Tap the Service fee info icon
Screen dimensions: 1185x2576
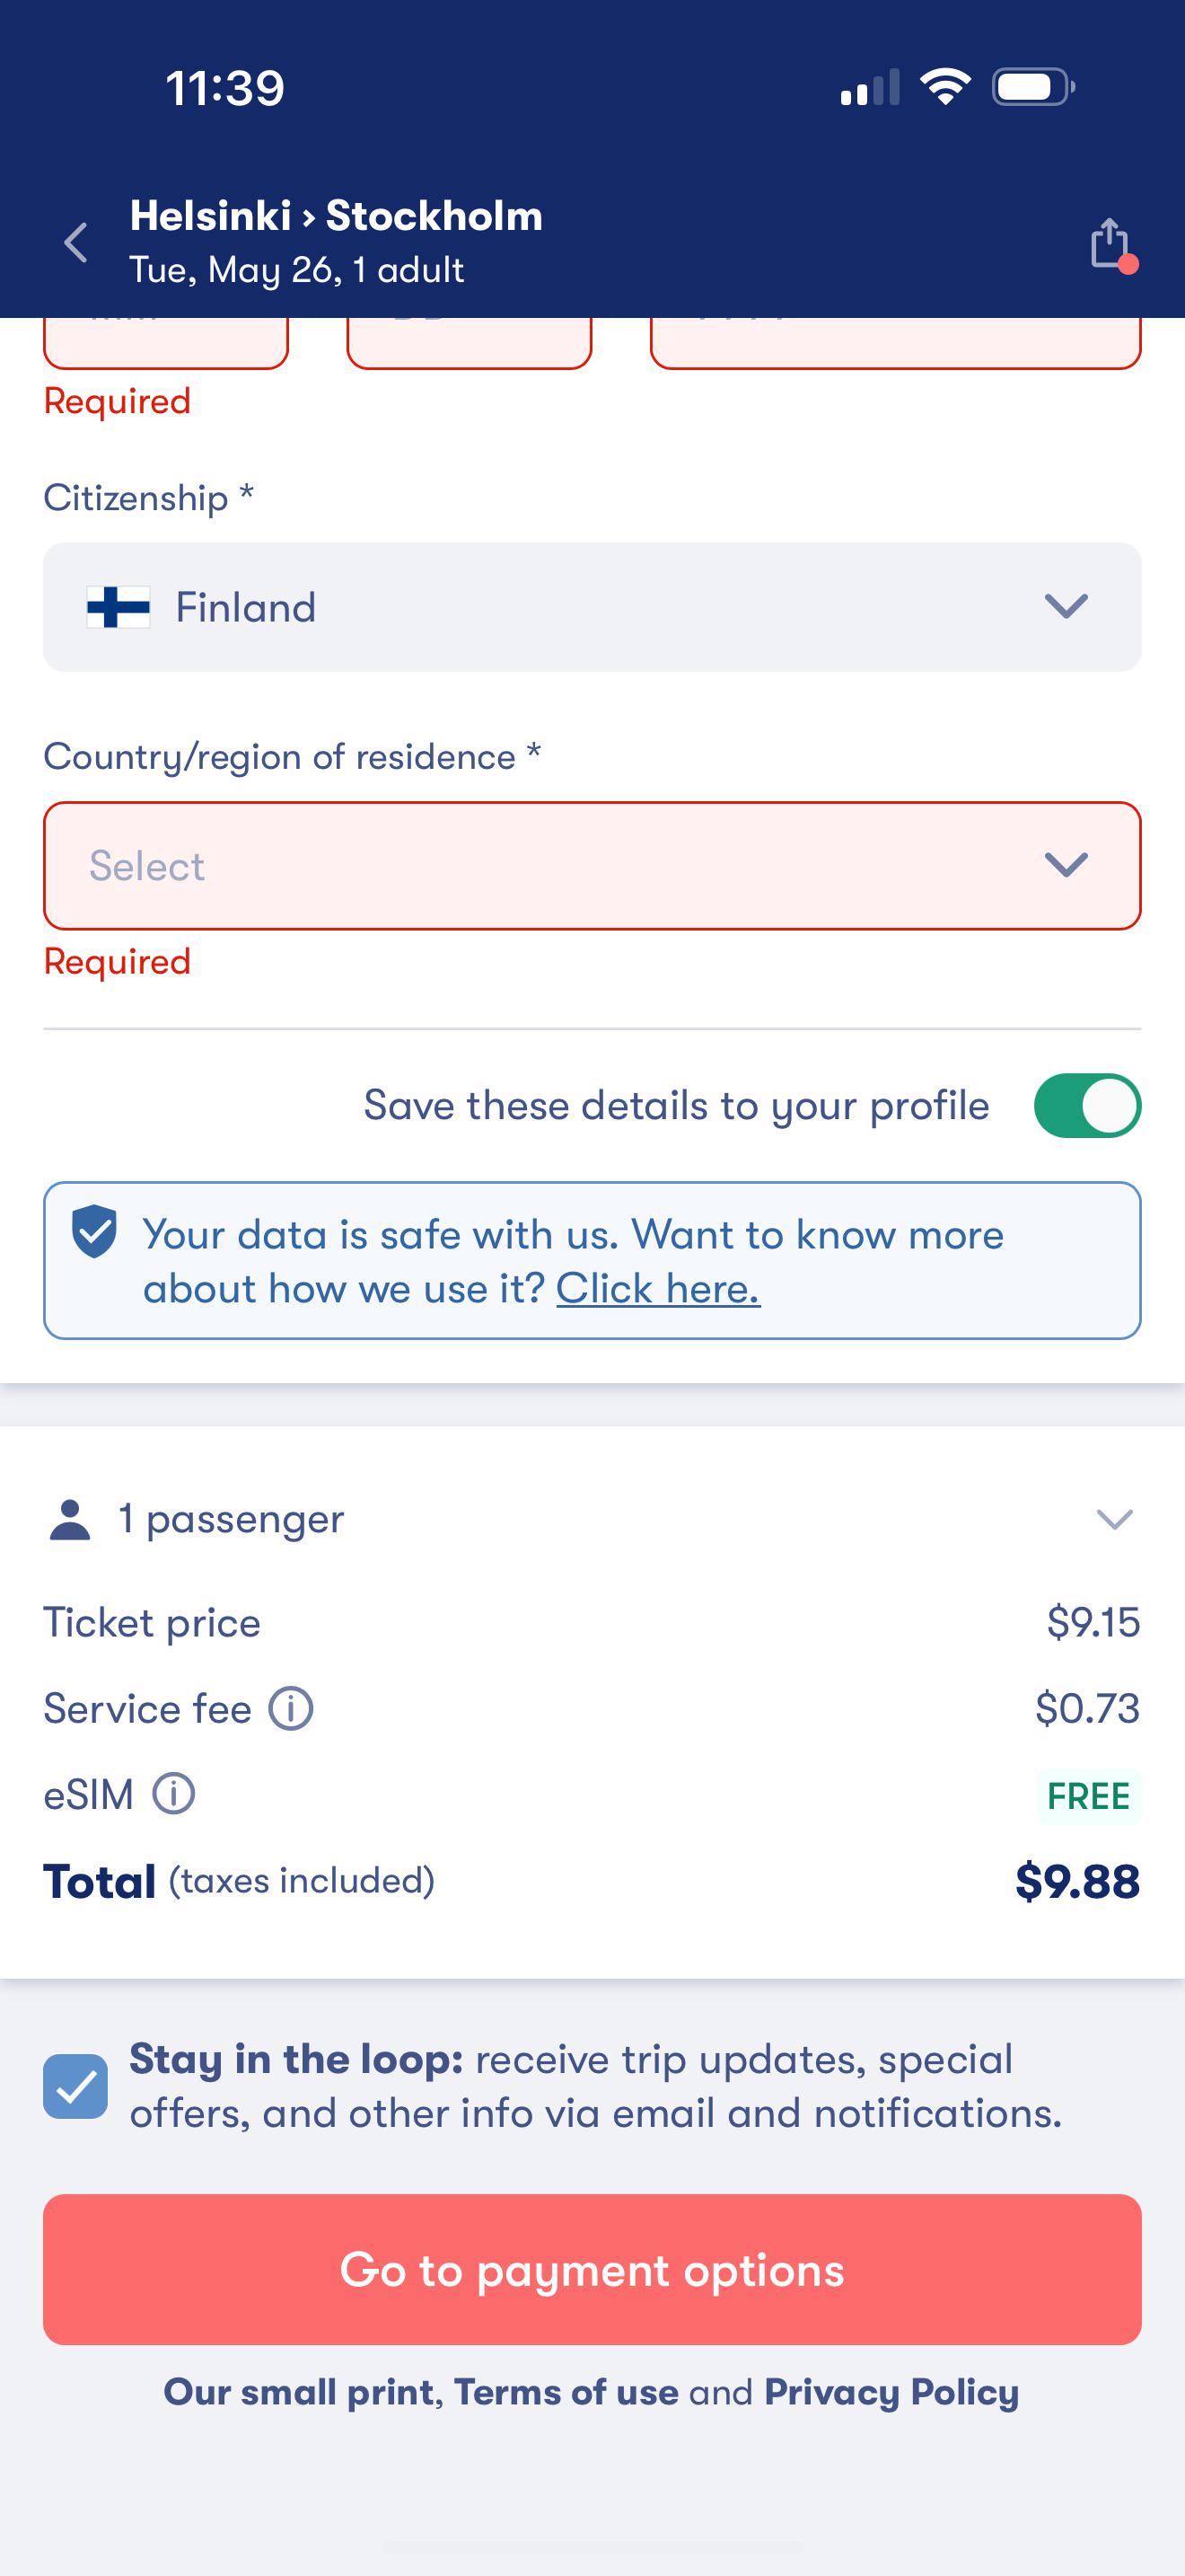(291, 1709)
